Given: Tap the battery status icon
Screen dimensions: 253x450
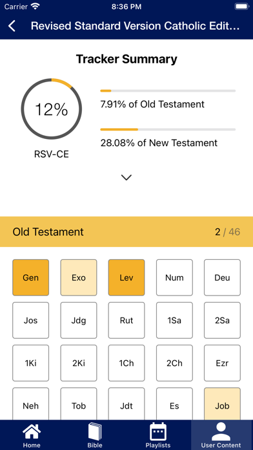Looking at the screenshot, I should click(x=241, y=6).
